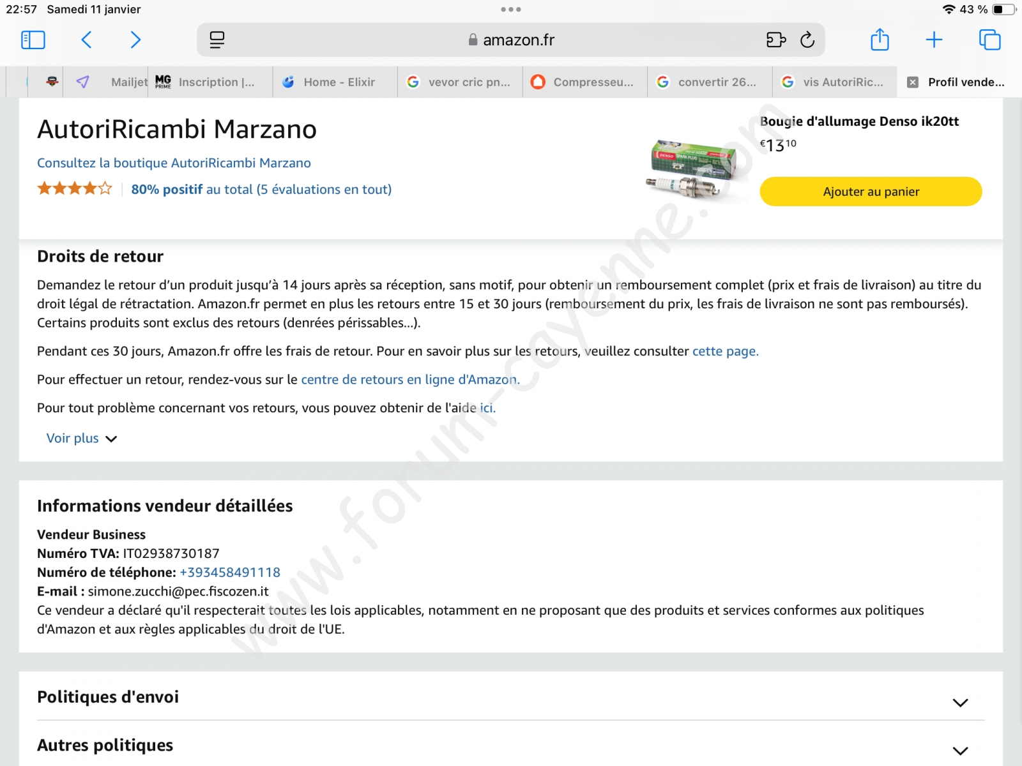Tap the battery status indicator
Image resolution: width=1022 pixels, height=766 pixels.
click(x=1004, y=10)
